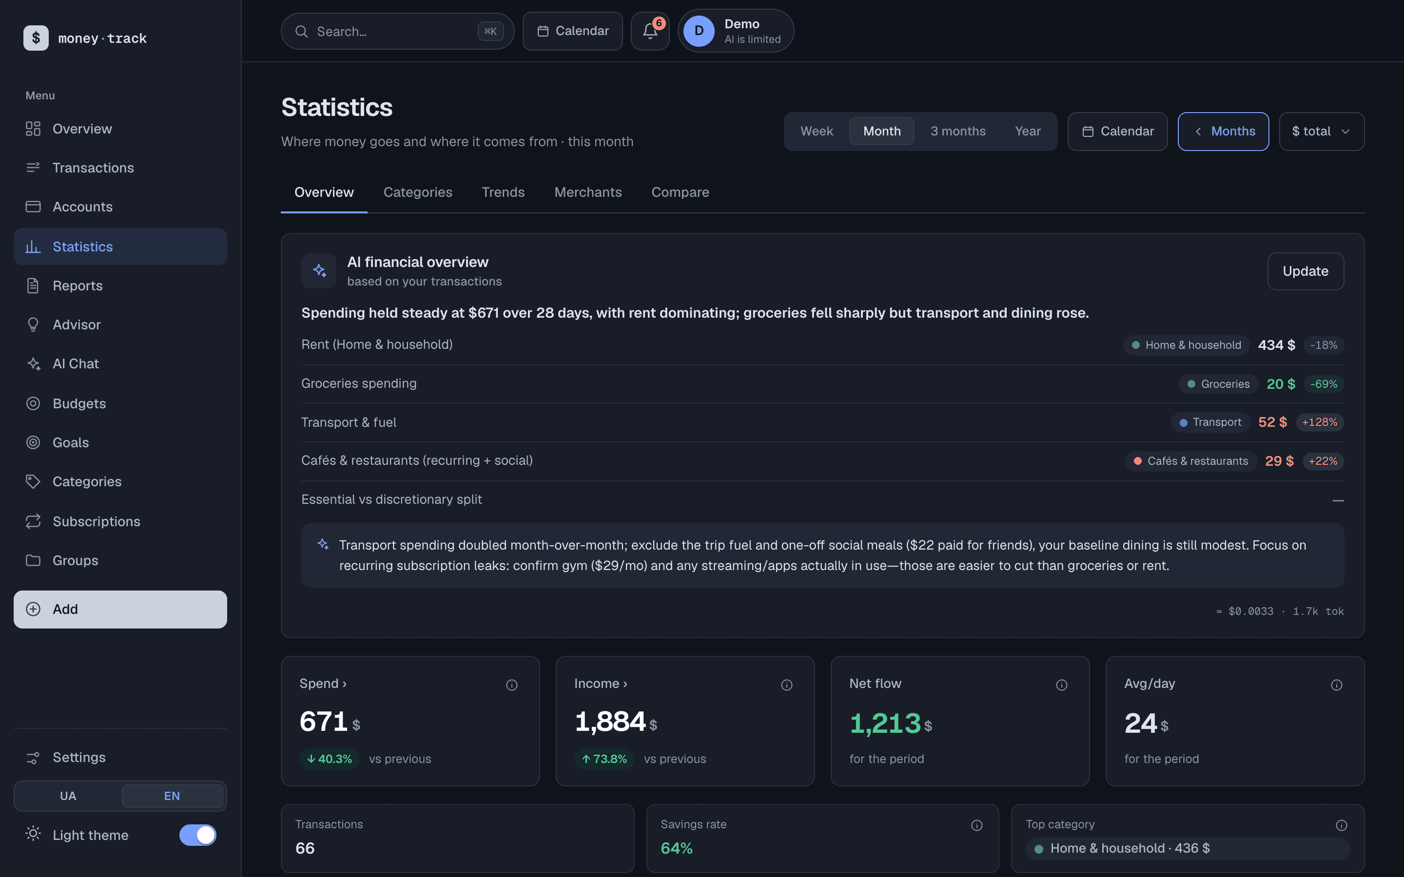This screenshot has height=877, width=1404.
Task: Click the AI sparkle icon beside AI financial overview
Action: coord(318,271)
